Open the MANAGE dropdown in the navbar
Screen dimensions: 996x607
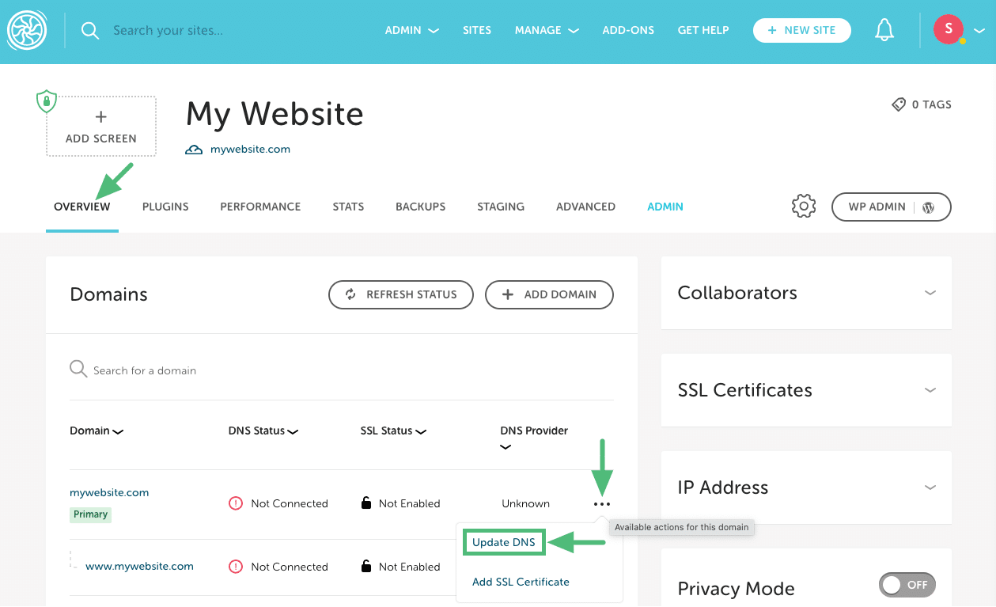(x=547, y=30)
